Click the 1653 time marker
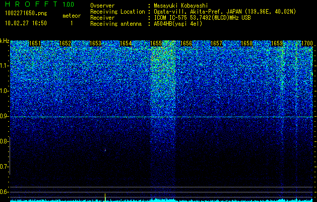317x202 pixels. click(95, 43)
